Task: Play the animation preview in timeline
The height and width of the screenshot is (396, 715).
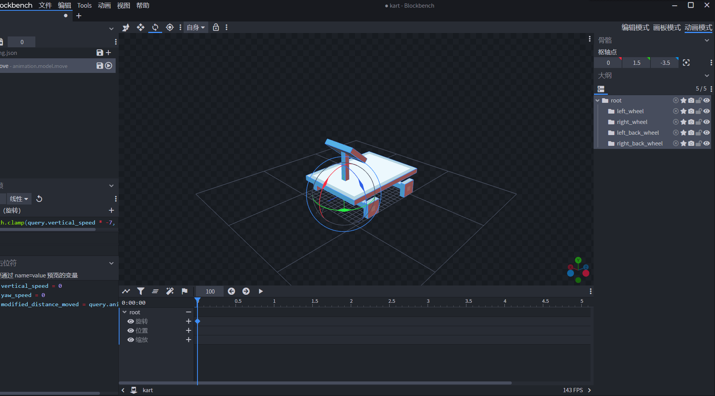Action: pos(260,291)
